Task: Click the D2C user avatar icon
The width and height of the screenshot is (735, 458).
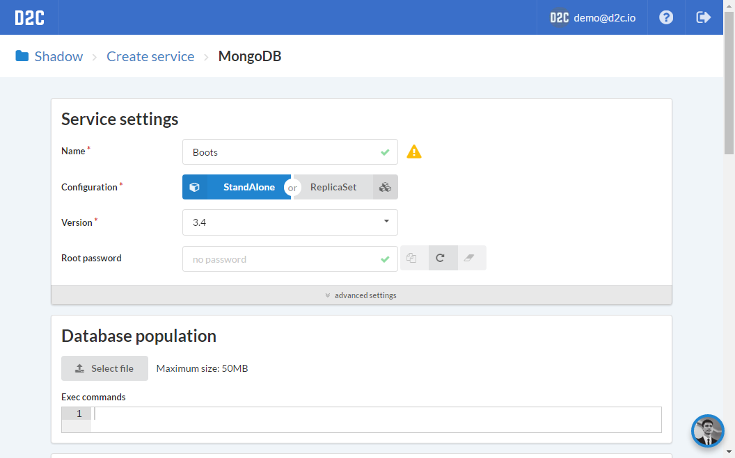Action: click(559, 18)
